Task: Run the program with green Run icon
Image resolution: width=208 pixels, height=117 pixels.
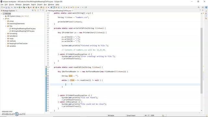Action: (19, 7)
